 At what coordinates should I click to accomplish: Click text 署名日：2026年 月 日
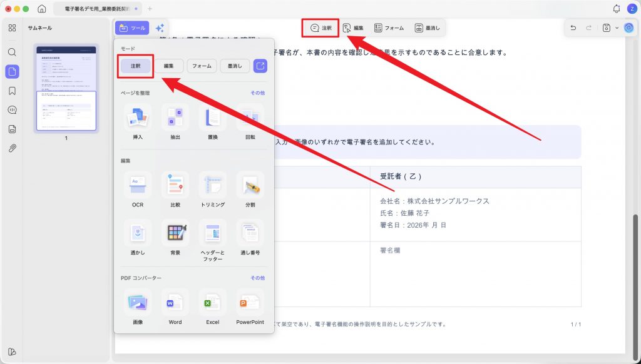413,225
